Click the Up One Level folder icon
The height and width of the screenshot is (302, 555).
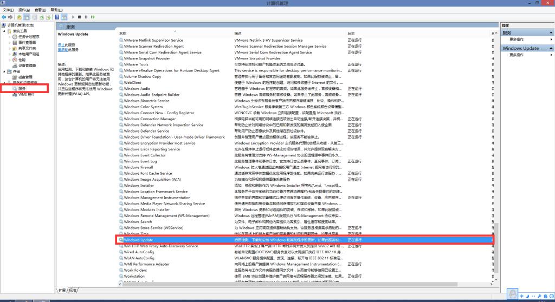20,17
